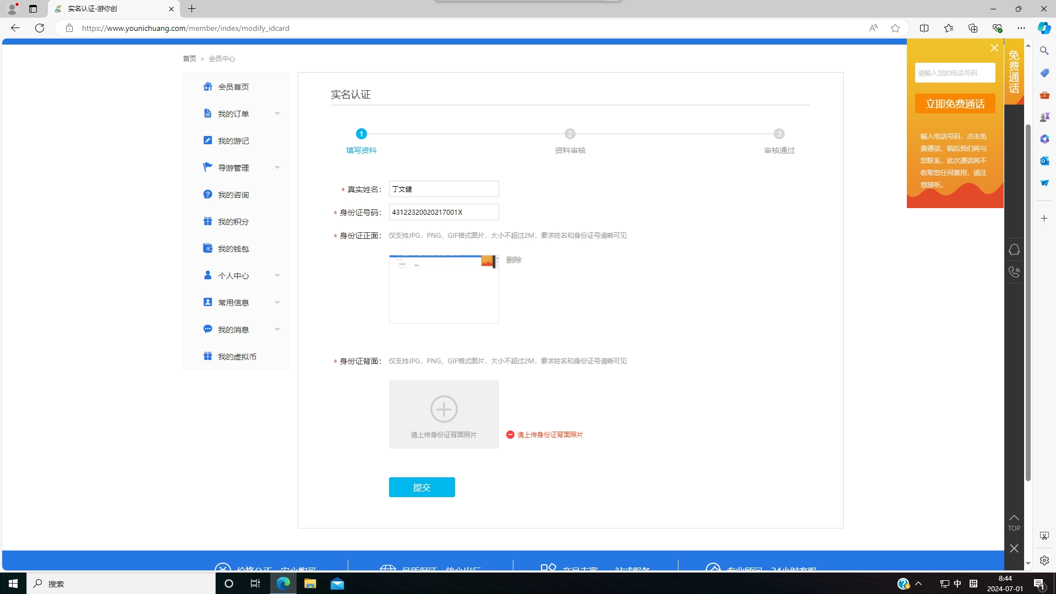The width and height of the screenshot is (1056, 594).
Task: Expand the 常用信息 submenu arrow
Action: point(277,303)
